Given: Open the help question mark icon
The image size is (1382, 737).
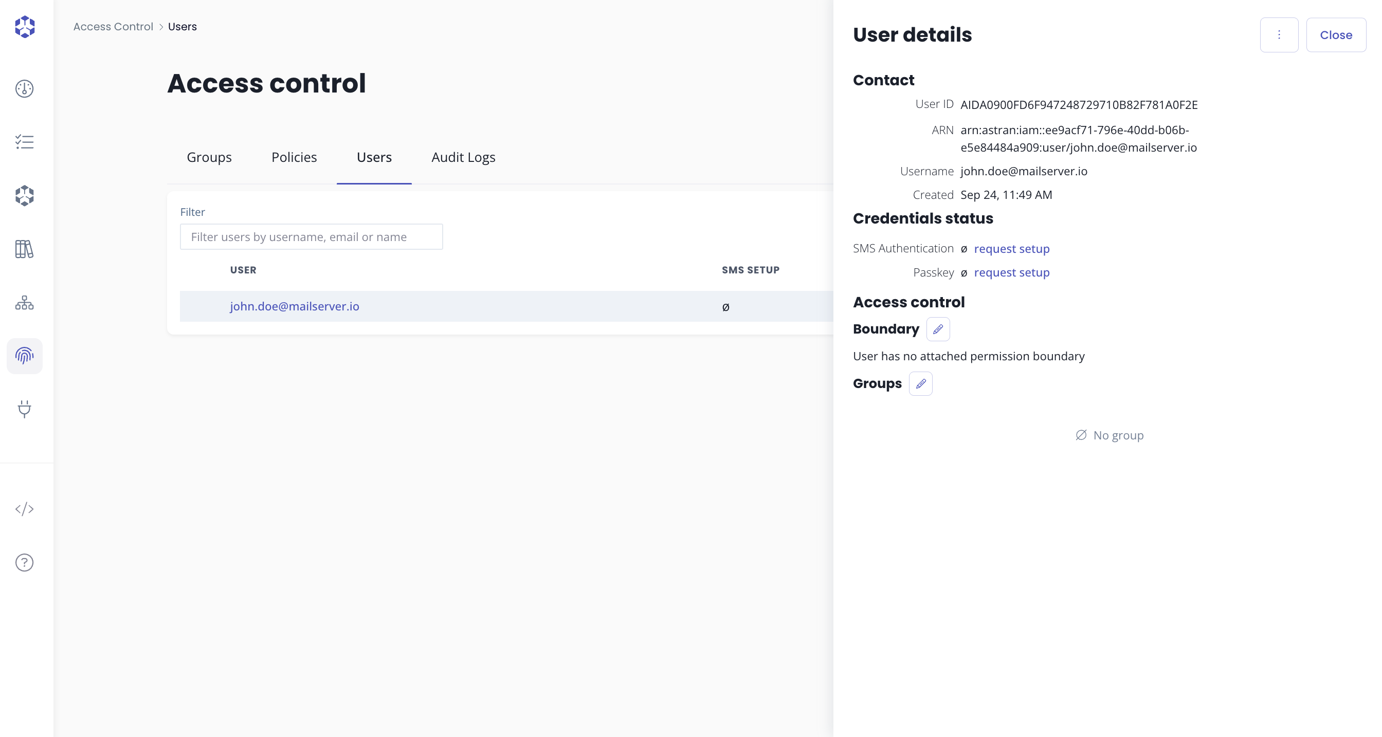Looking at the screenshot, I should tap(25, 562).
